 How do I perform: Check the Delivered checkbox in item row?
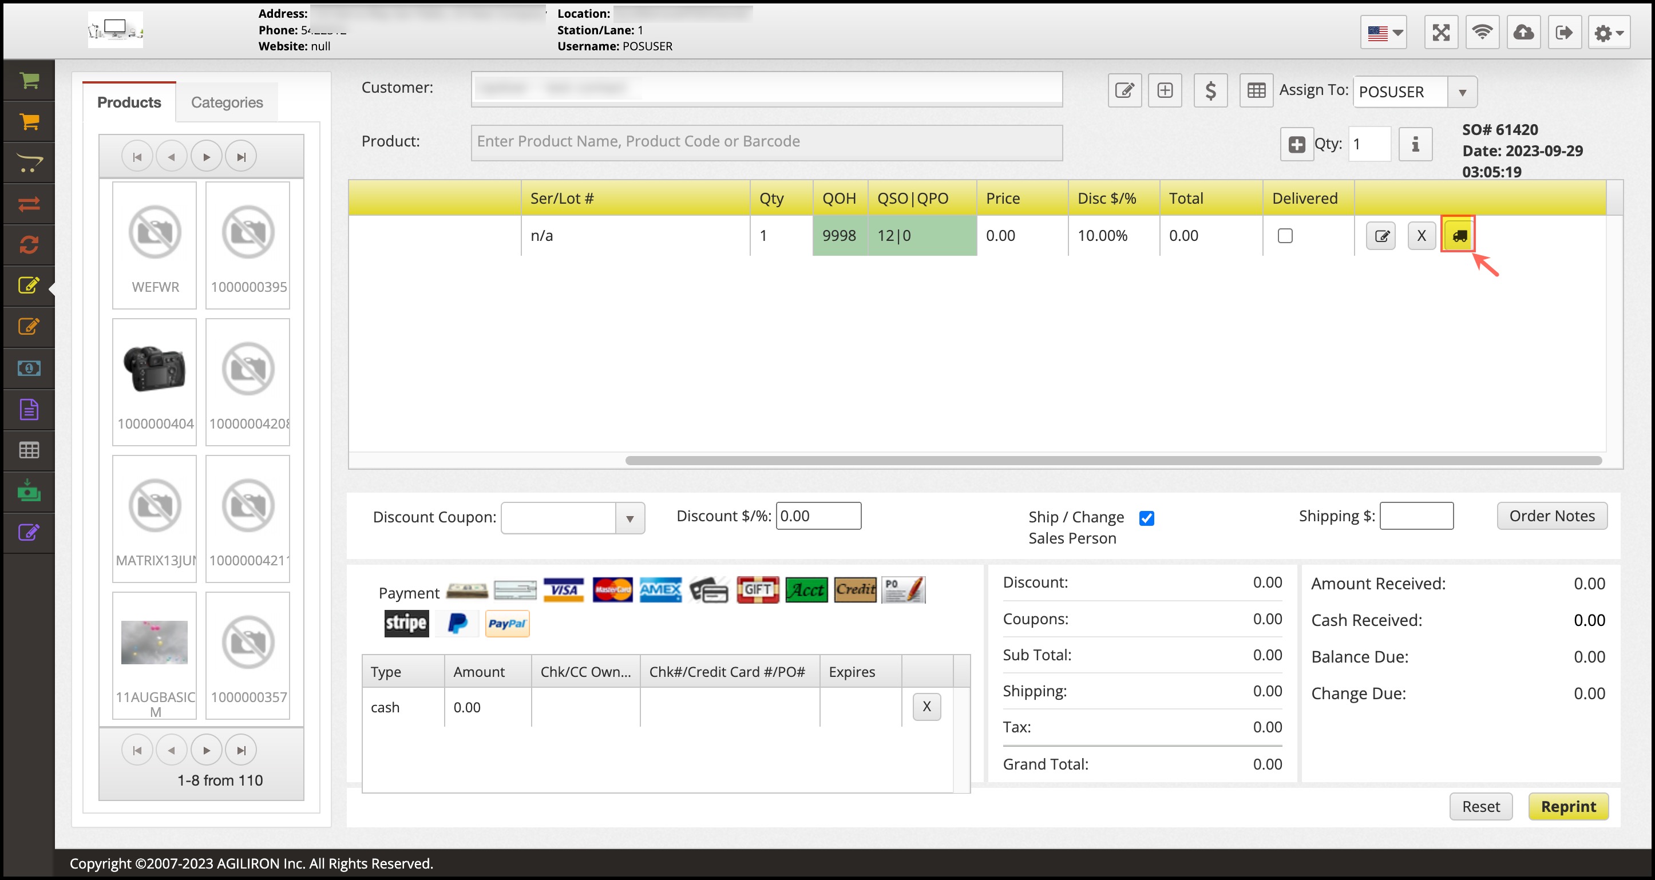[1285, 236]
